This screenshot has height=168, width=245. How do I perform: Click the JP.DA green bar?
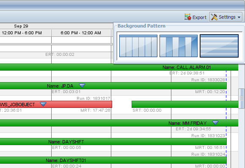(113, 86)
